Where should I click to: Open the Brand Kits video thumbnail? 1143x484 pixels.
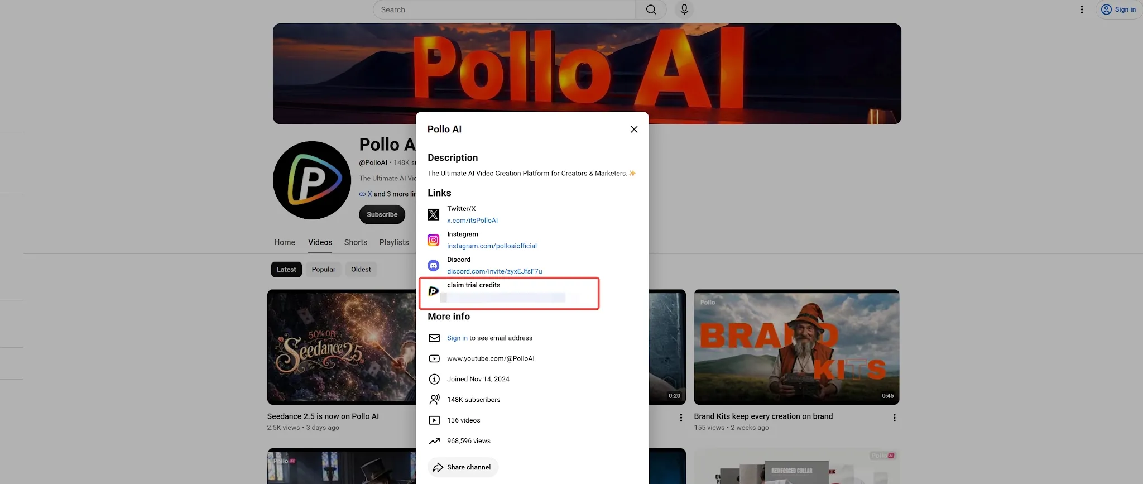(796, 347)
